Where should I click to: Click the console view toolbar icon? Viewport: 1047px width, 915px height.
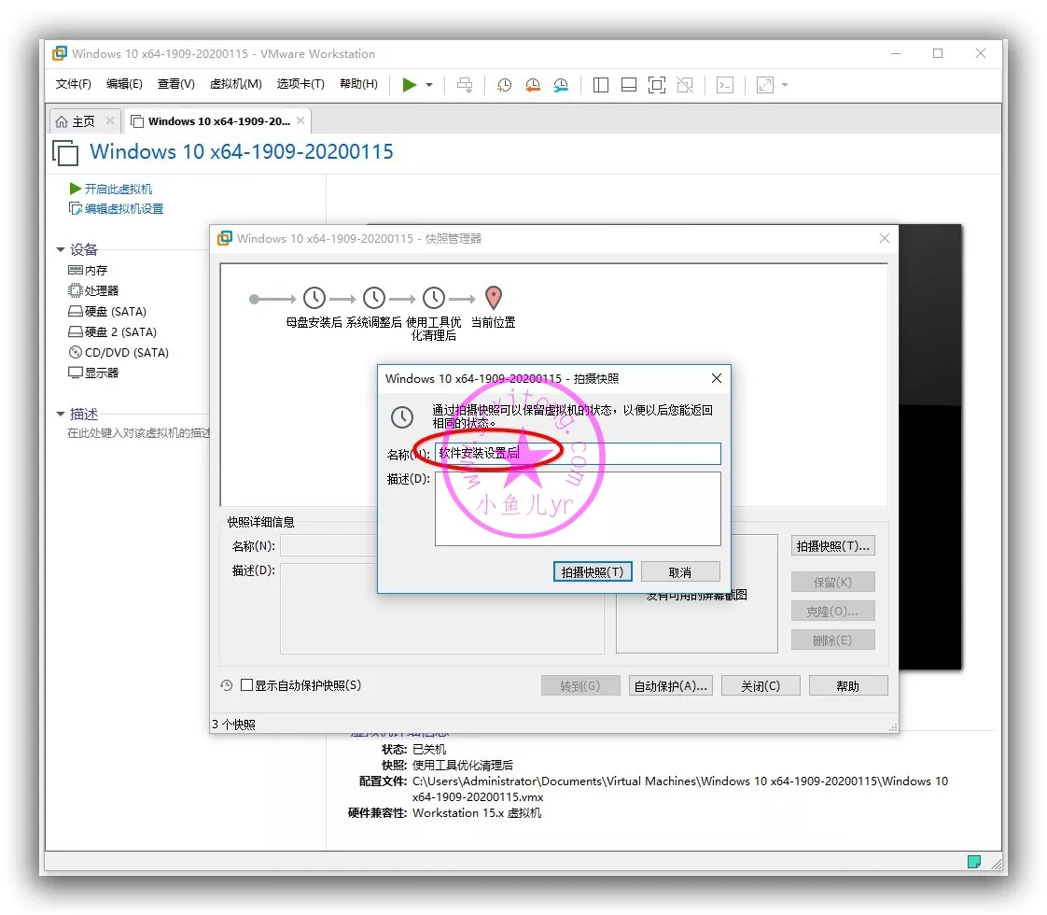[x=724, y=85]
